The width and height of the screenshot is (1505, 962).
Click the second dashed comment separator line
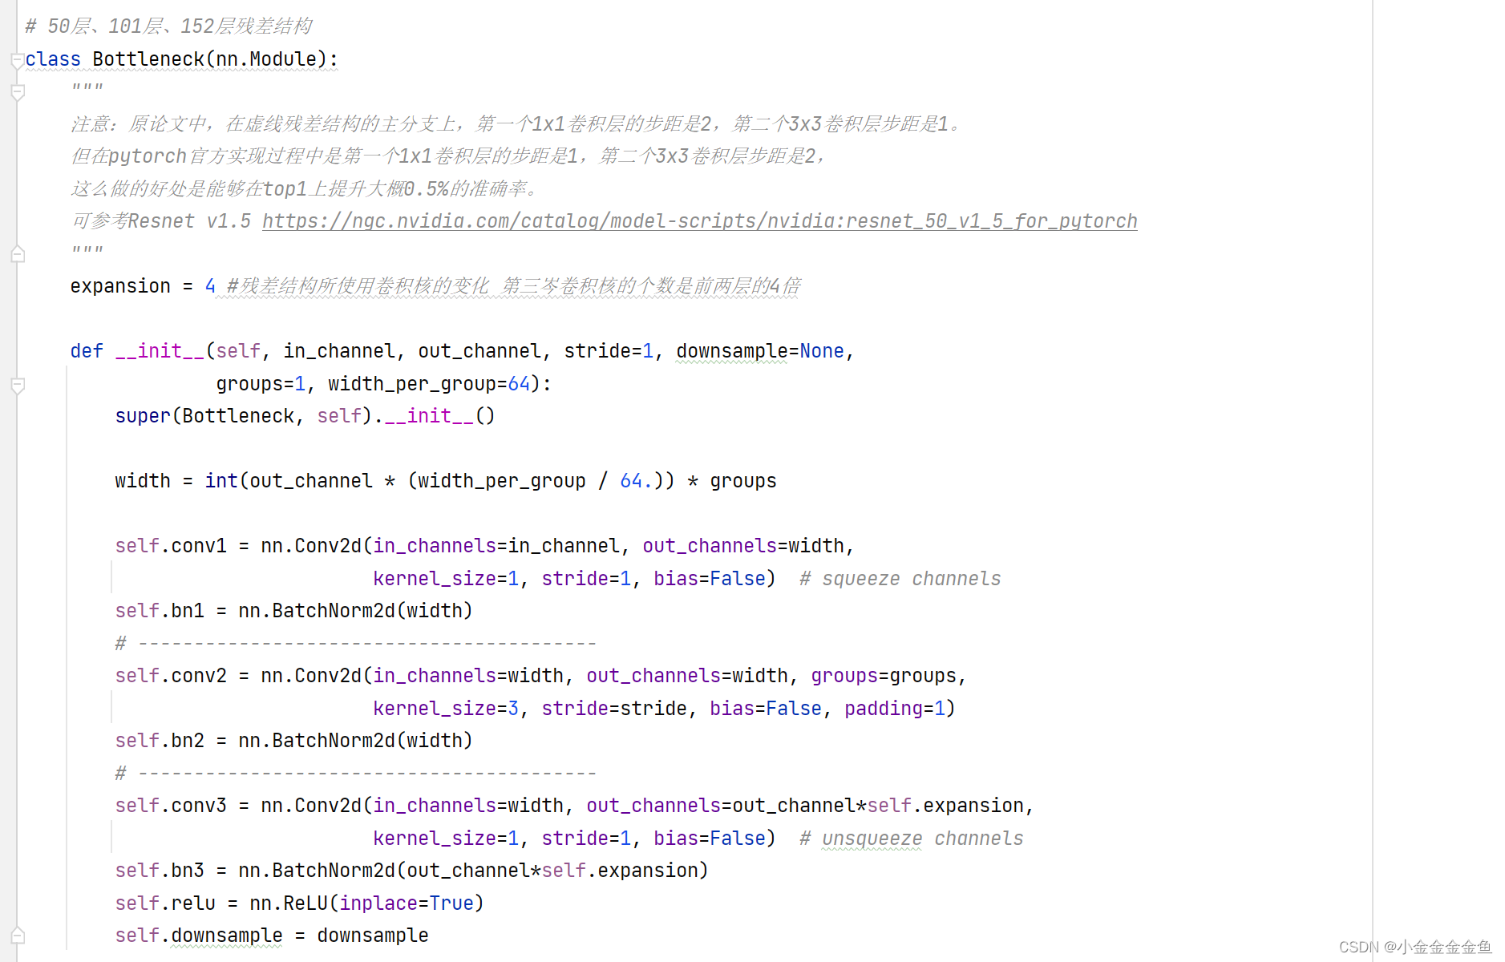click(356, 774)
